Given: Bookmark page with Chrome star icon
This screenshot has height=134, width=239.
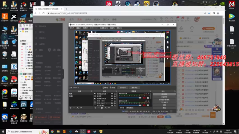Looking at the screenshot, I should coord(209,13).
